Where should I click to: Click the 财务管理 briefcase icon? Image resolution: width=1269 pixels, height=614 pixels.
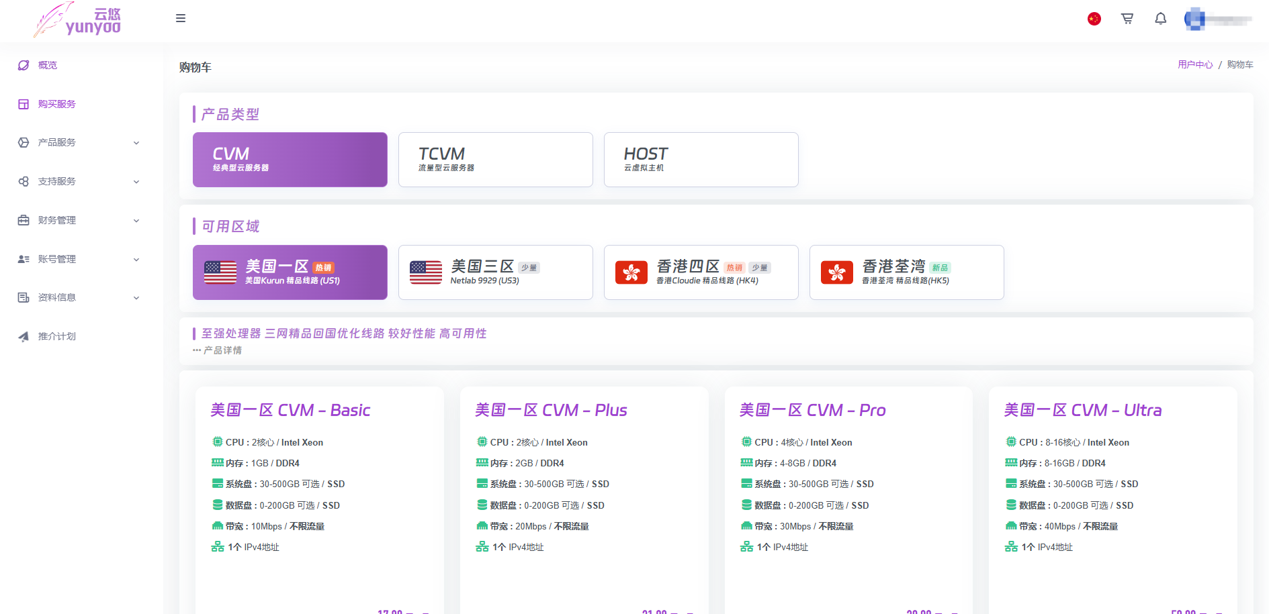pyautogui.click(x=24, y=220)
